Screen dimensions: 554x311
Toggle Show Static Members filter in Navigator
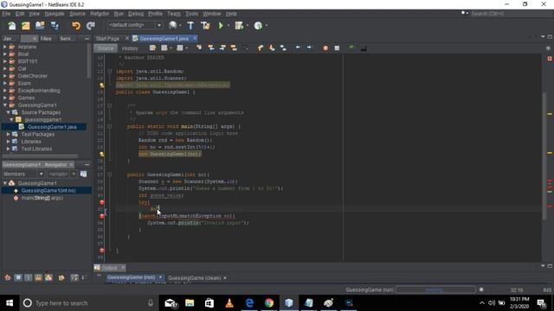coord(29,278)
